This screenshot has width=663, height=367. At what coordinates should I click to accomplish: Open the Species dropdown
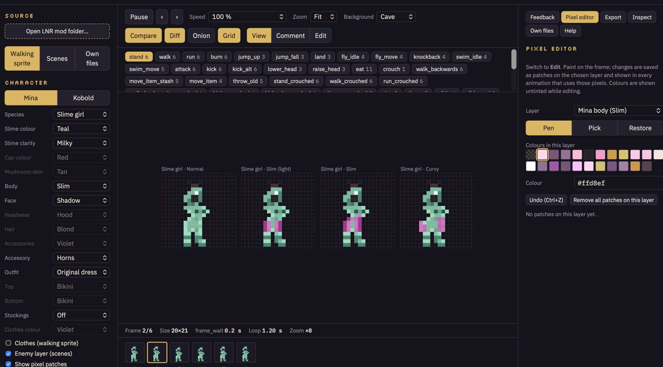(81, 114)
